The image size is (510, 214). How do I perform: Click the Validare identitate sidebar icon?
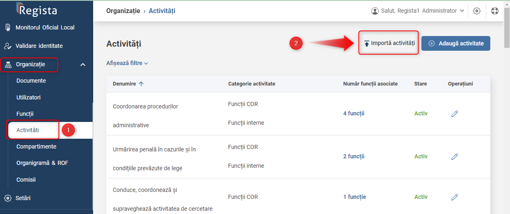click(7, 46)
